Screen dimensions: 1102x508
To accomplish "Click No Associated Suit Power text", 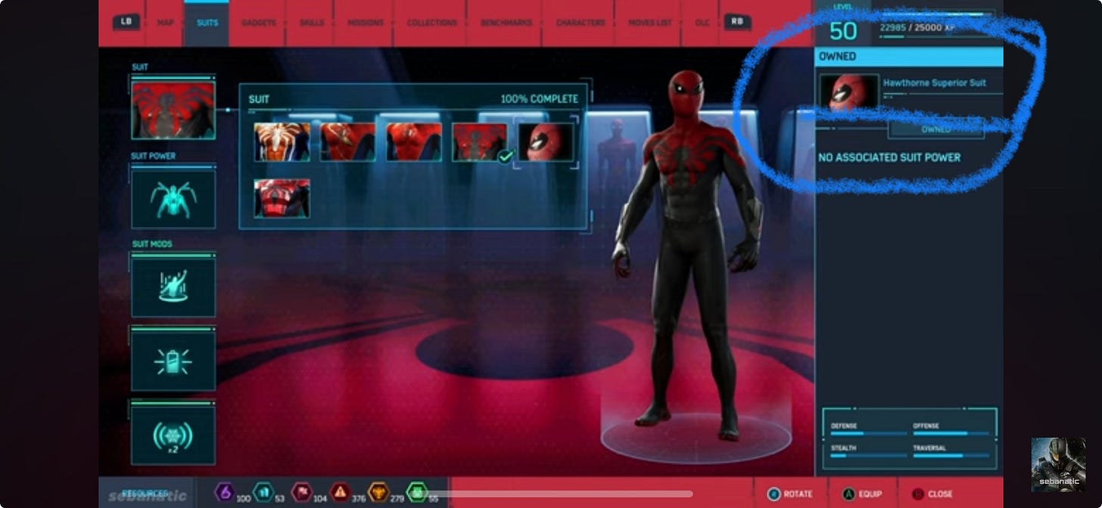I will (889, 157).
